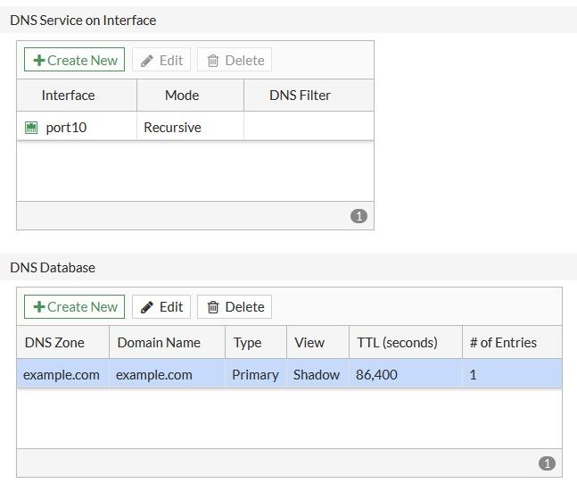Click Edit button in DNS Service section
Viewport: 577px width, 492px height.
(161, 60)
